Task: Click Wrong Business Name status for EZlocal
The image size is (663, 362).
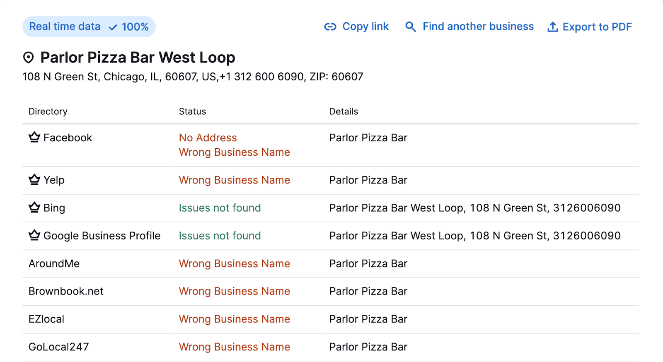Action: pos(235,319)
